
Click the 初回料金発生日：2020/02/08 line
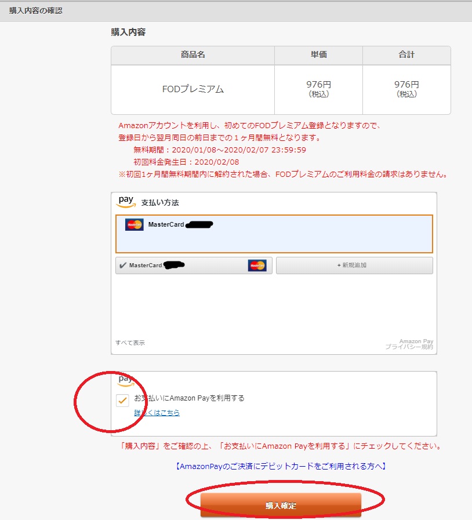186,162
